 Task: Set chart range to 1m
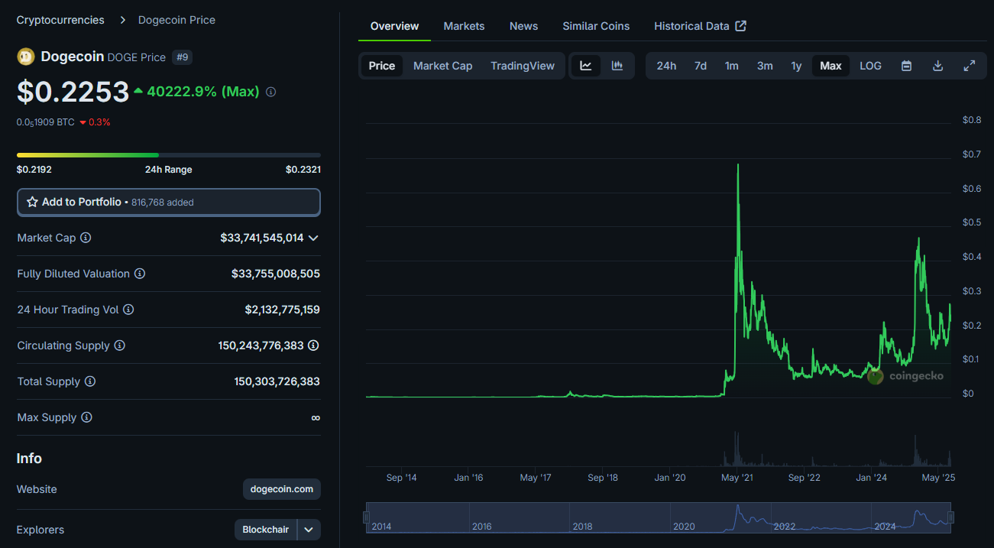[732, 66]
